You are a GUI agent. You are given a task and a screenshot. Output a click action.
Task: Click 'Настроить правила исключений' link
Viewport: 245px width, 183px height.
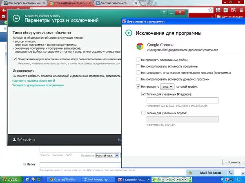[x=33, y=81]
